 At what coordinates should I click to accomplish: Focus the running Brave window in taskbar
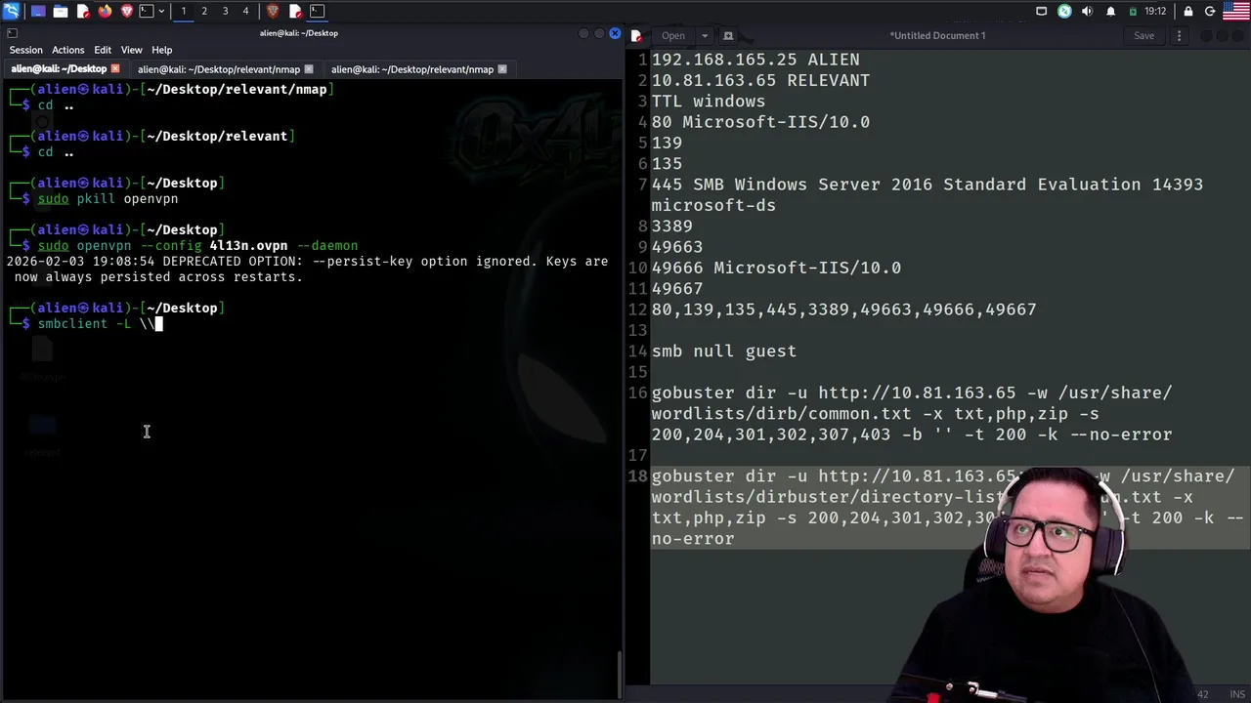[x=273, y=11]
